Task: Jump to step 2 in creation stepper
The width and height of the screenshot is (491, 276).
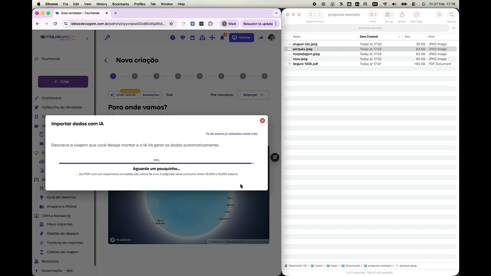Action: click(135, 76)
